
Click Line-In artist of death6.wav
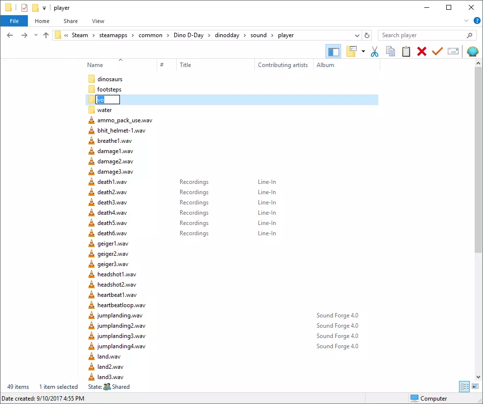(267, 233)
